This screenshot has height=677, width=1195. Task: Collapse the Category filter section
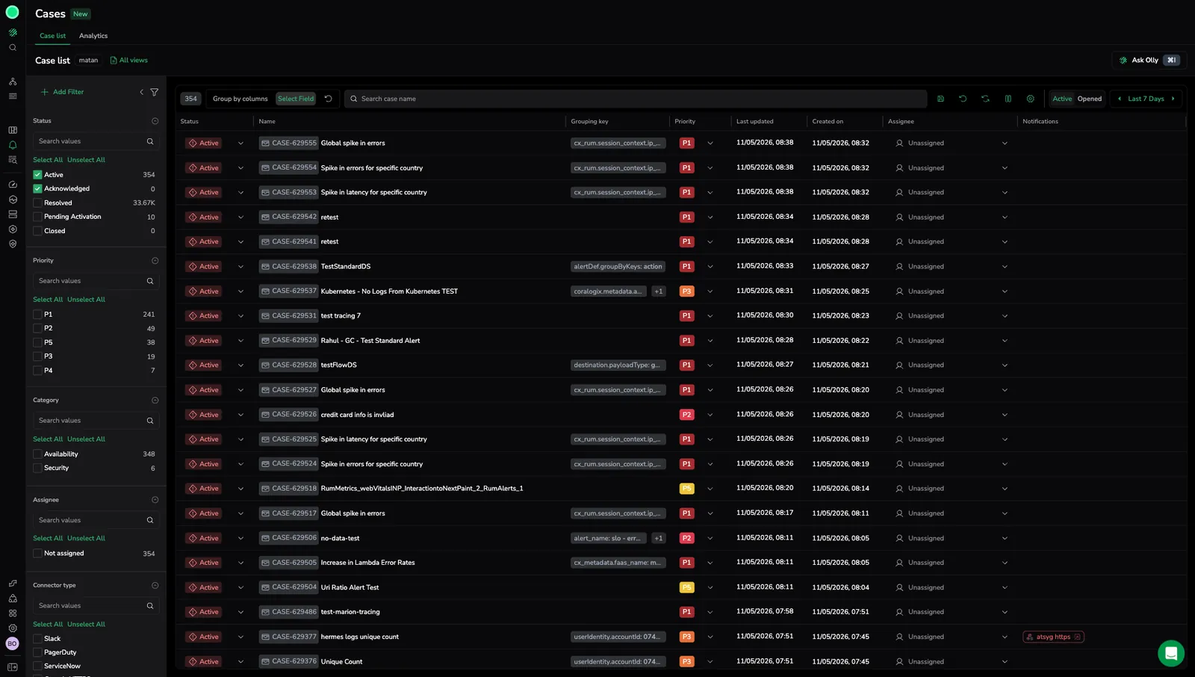[x=155, y=401]
